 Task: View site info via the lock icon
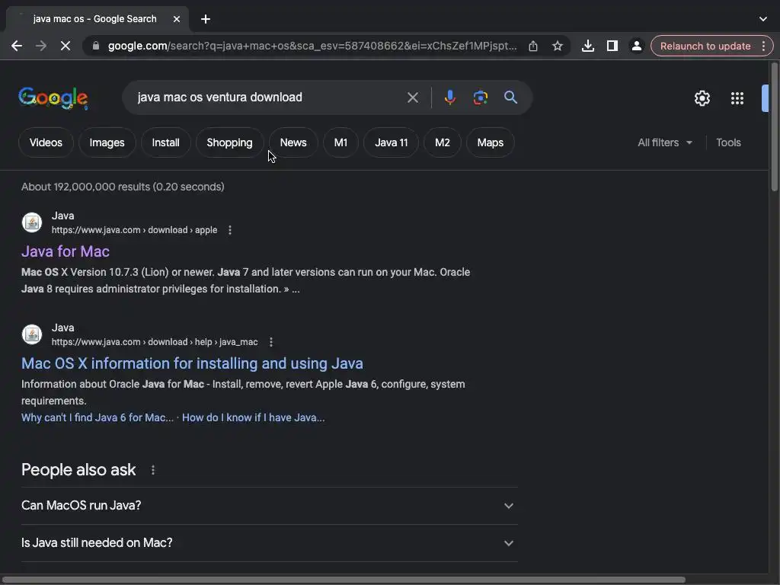point(96,46)
